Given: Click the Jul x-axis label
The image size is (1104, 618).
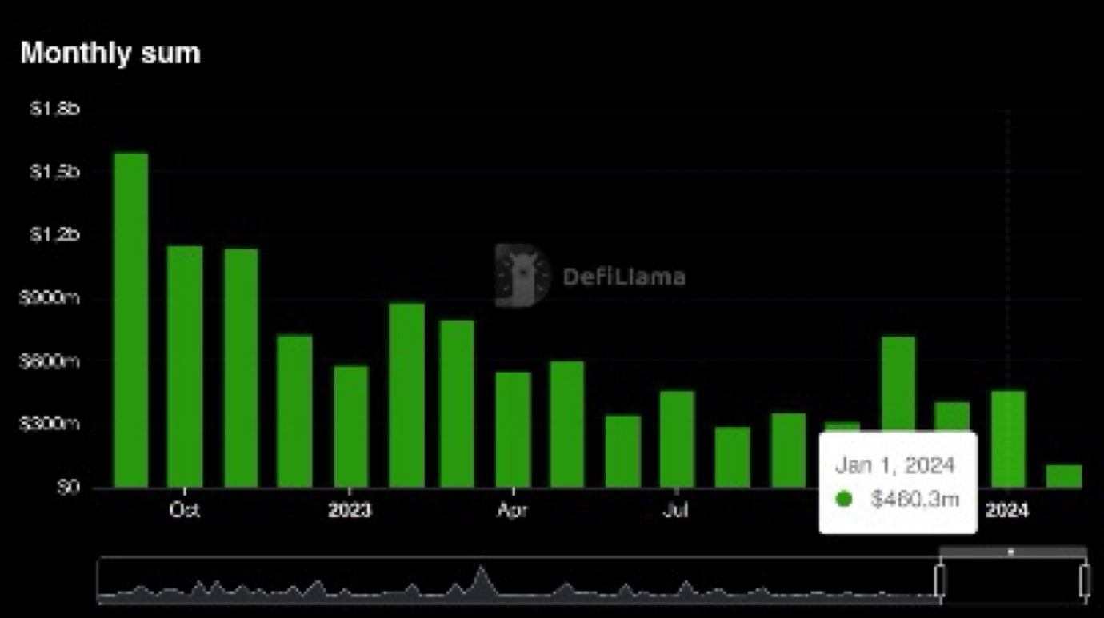Looking at the screenshot, I should point(677,511).
